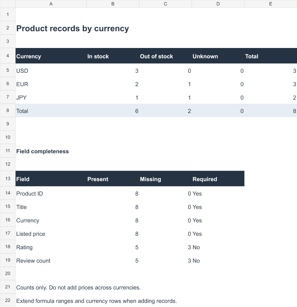The height and width of the screenshot is (307, 297).
Task: Click EUR in-stock value 2
Action: [113, 84]
